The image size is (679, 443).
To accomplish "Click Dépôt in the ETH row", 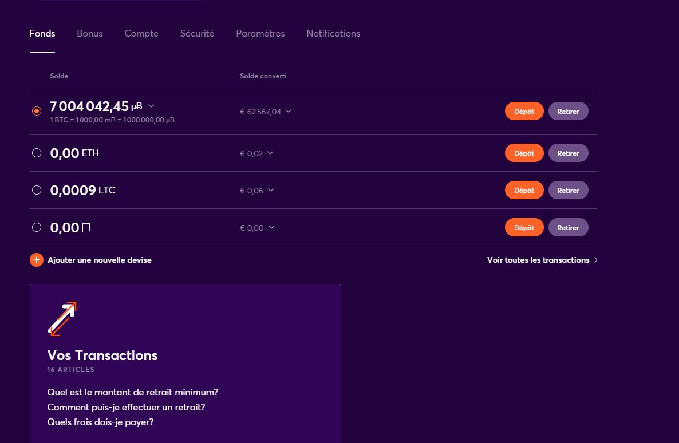I will (x=524, y=153).
